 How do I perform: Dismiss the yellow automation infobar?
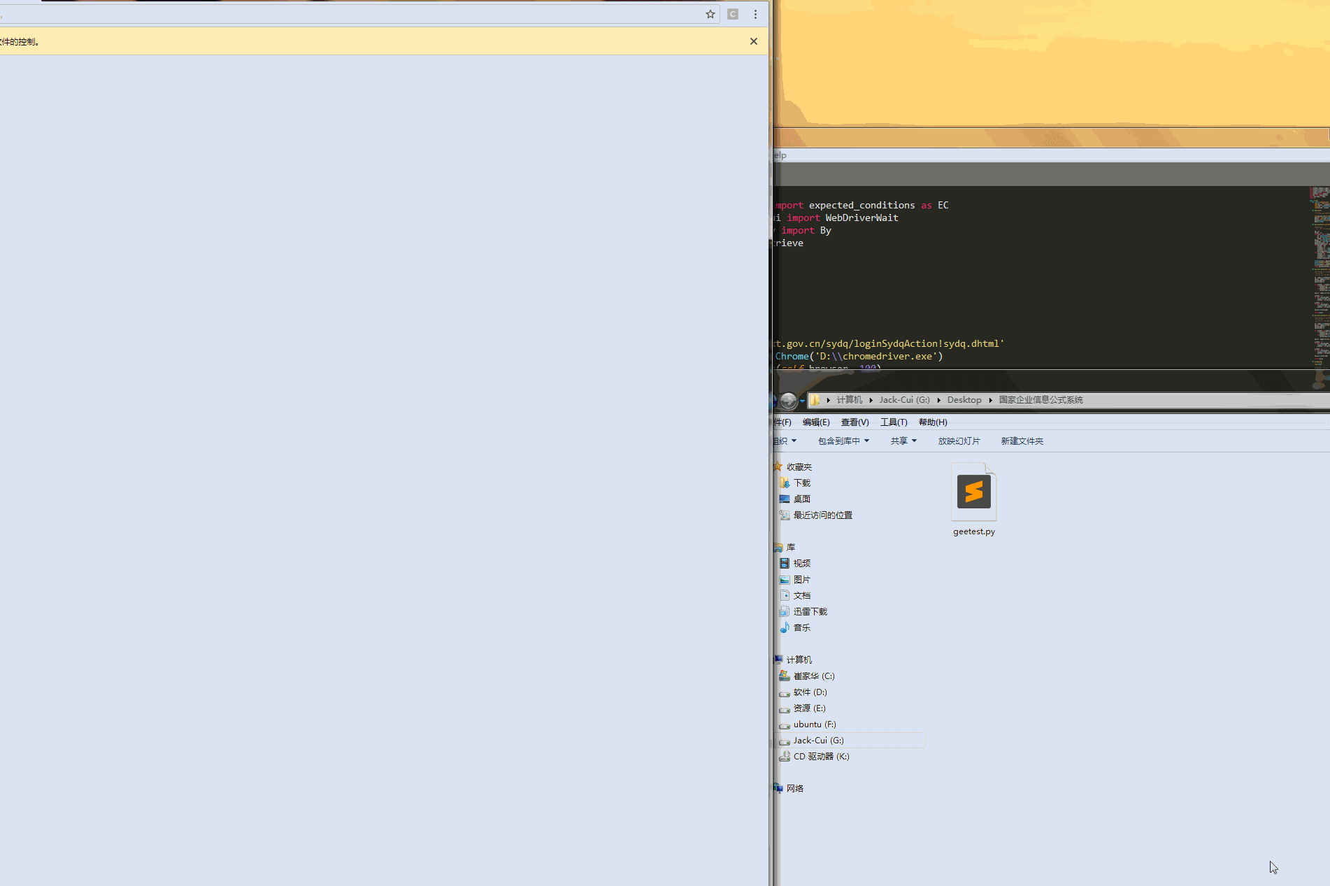754,41
